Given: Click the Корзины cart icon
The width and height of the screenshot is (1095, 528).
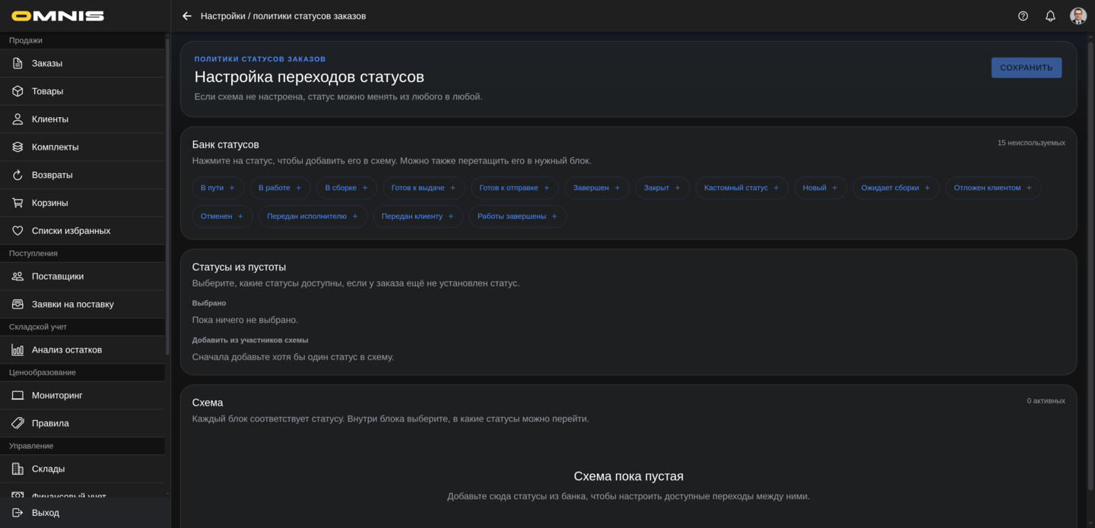Looking at the screenshot, I should pyautogui.click(x=17, y=203).
